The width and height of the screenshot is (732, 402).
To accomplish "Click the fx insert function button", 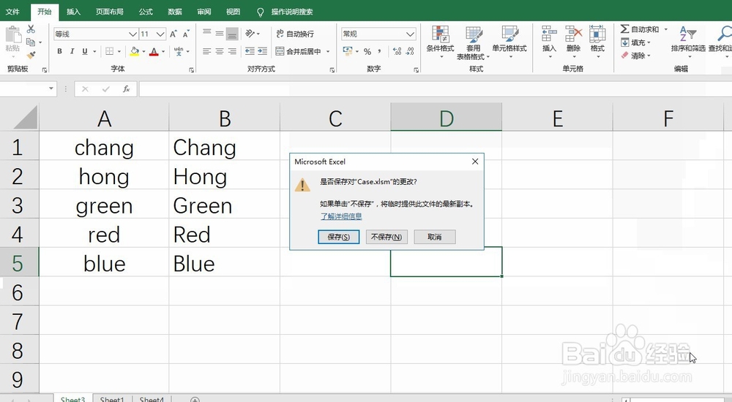I will click(x=126, y=88).
